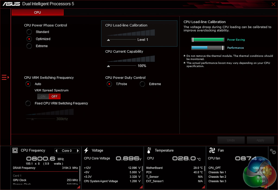Turn VRM Spread Spectrum ON
This screenshot has width=278, height=190.
click(x=43, y=96)
